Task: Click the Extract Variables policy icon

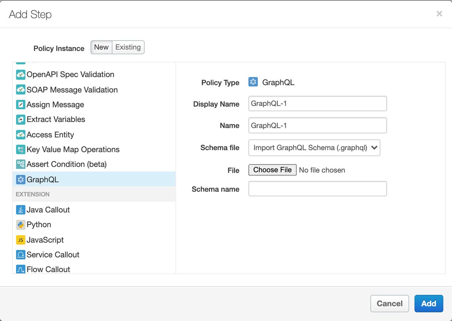Action: tap(20, 119)
